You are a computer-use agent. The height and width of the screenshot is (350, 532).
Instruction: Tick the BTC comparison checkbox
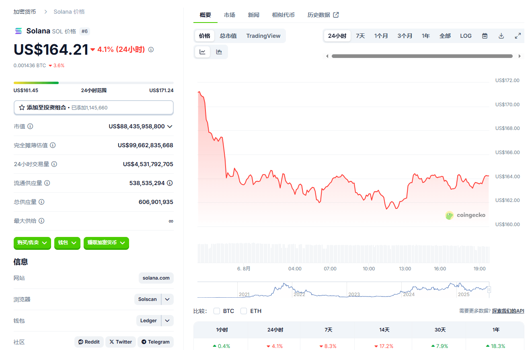[x=217, y=311]
